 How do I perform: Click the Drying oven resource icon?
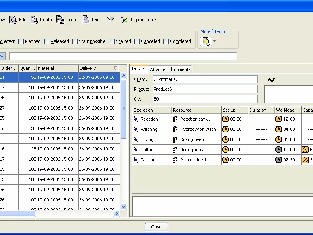pos(175,139)
